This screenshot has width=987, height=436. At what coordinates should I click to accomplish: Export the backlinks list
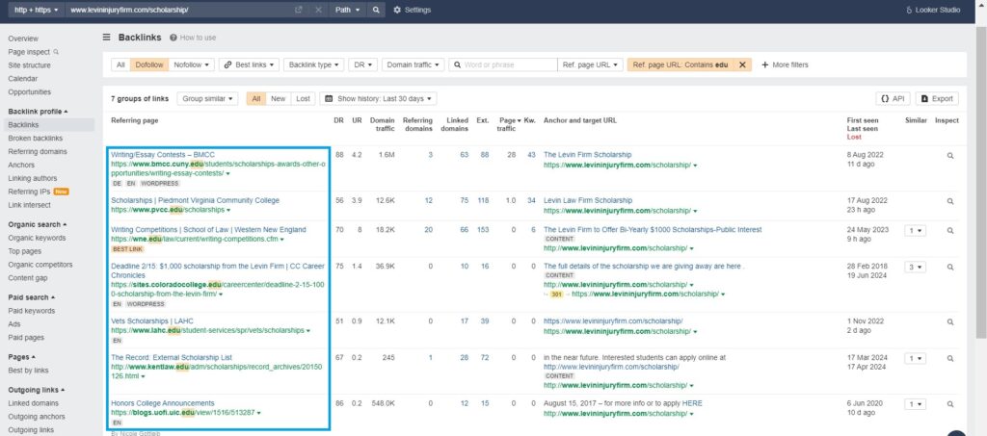(937, 98)
